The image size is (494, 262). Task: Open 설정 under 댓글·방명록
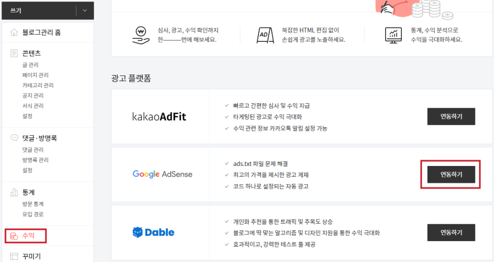point(28,170)
